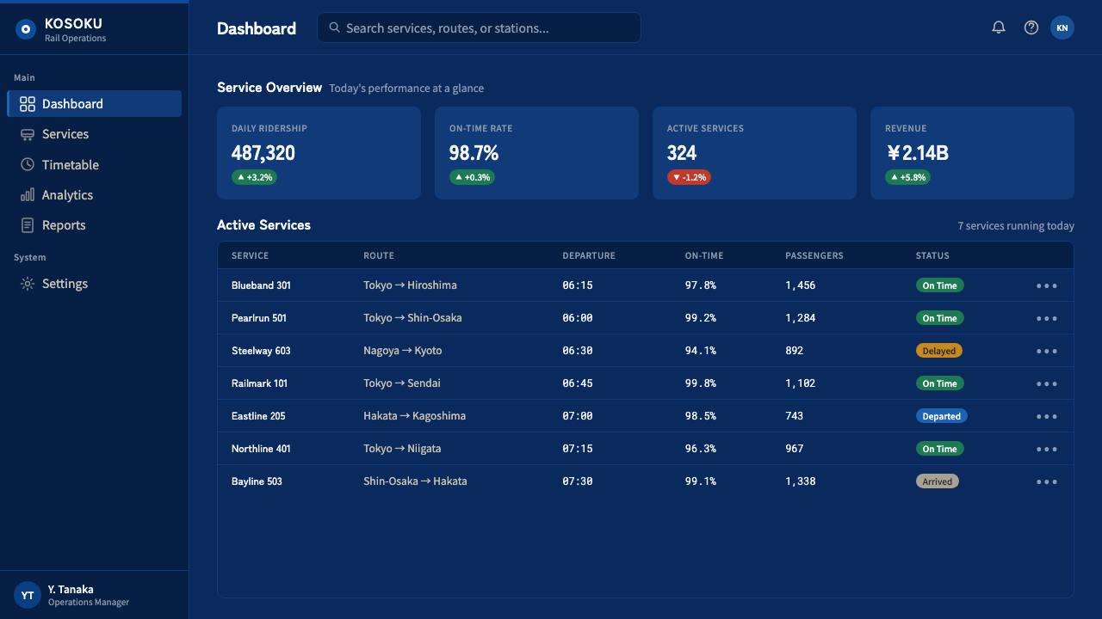
Task: Open more options for Pearlrun 501
Action: 1047,318
